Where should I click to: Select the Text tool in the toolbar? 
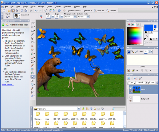(x=32, y=81)
